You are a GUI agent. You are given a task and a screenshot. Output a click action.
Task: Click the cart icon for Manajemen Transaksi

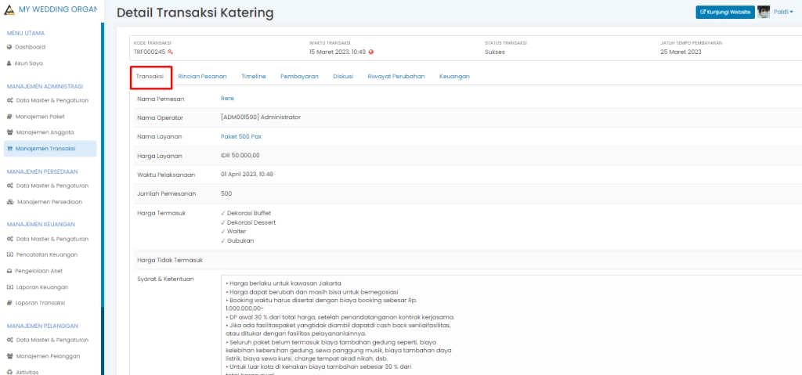pyautogui.click(x=9, y=148)
